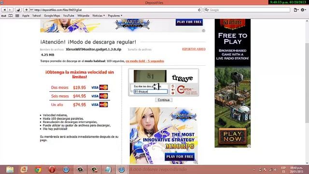Switch to the active Safari taskbar window
Screen dimensions: 309x174
tap(122, 170)
